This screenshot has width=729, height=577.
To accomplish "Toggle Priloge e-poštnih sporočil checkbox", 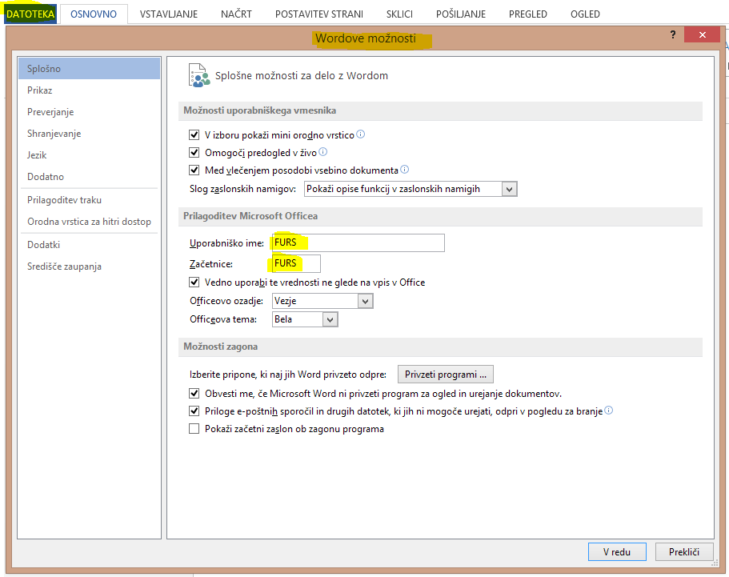I will 194,411.
